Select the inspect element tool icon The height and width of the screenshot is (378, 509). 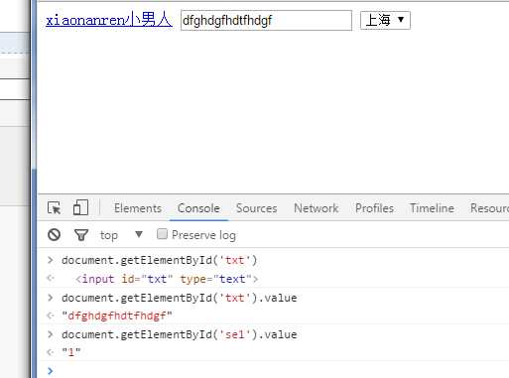coord(55,208)
